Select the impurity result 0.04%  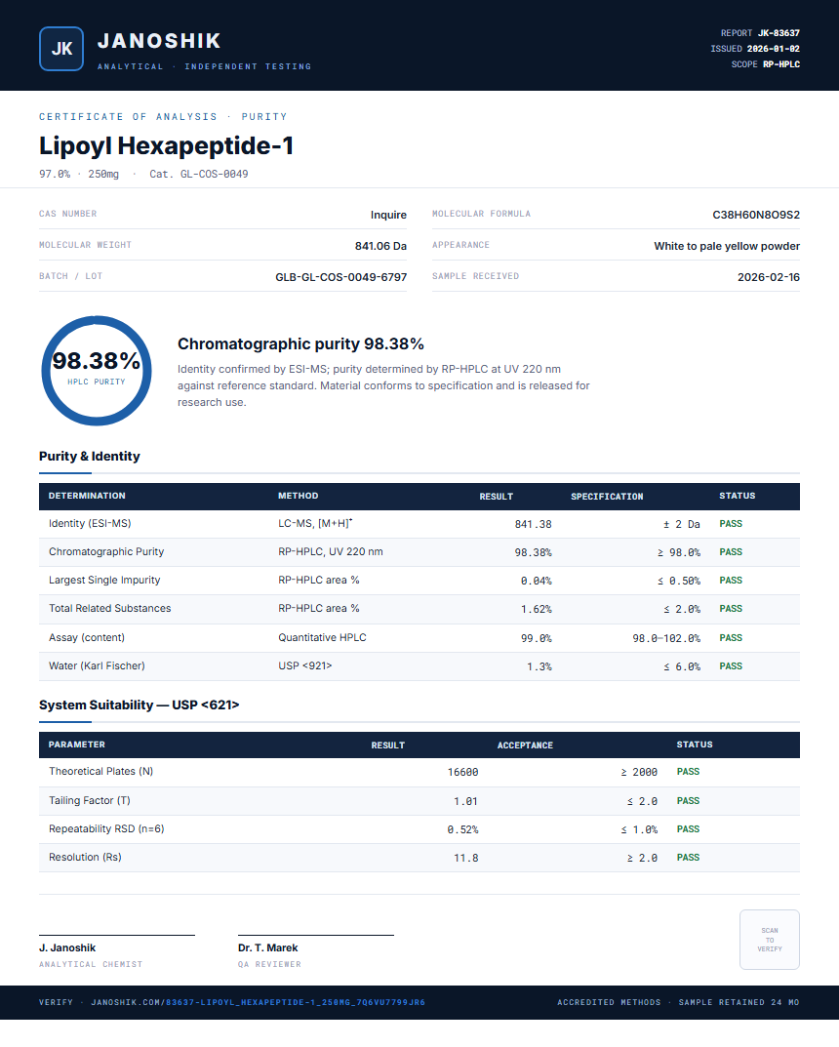[x=536, y=581]
